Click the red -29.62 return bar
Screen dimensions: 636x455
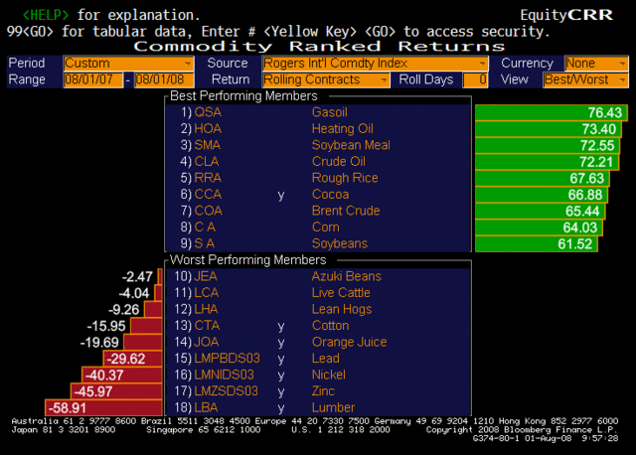pos(132,359)
